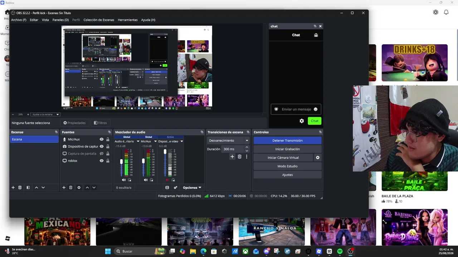This screenshot has width=458, height=257.
Task: Send message with green Chat button
Action: click(315, 121)
